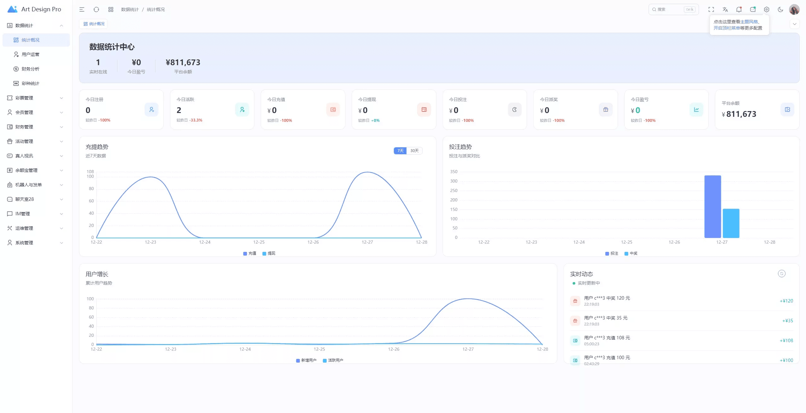The width and height of the screenshot is (806, 413).
Task: Click the 数据统计 breadcrumb
Action: pos(130,9)
